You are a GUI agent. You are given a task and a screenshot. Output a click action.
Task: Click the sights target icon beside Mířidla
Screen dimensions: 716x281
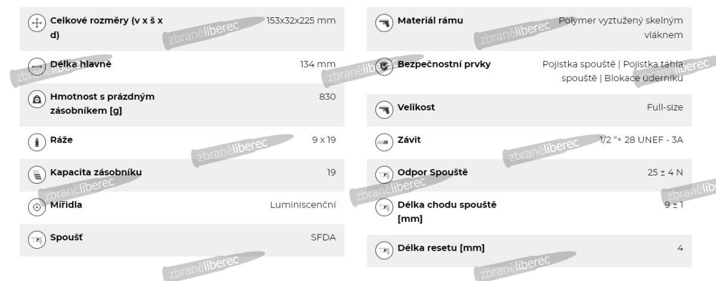pyautogui.click(x=36, y=206)
